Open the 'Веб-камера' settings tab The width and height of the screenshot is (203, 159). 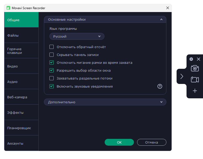21,97
